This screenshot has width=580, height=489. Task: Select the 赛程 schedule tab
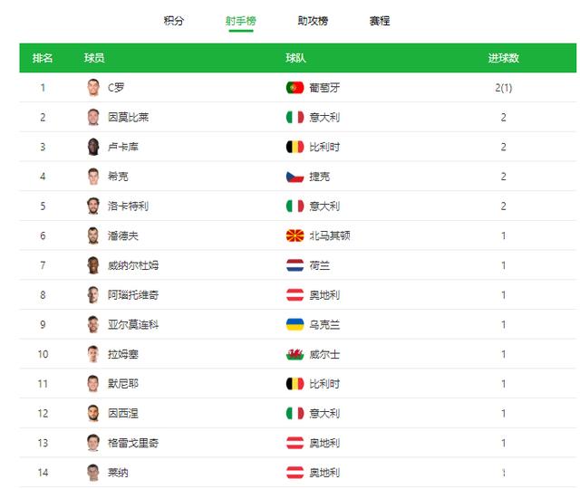click(x=380, y=21)
